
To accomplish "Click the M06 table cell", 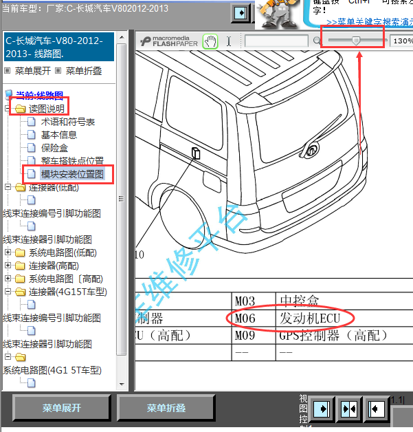I will 254,318.
